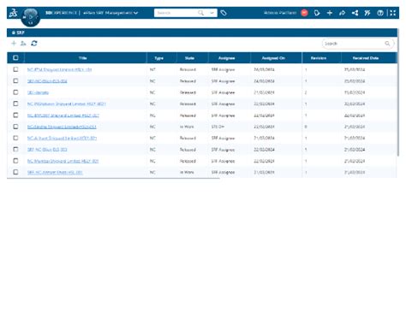Image resolution: width=406 pixels, height=320 pixels.
Task: Open the 6WTags tag icon
Action: tap(224, 13)
